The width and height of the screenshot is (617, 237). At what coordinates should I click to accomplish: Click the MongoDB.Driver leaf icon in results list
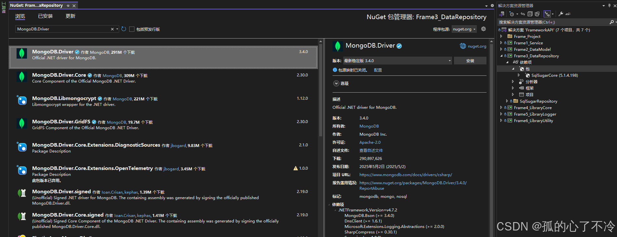tap(22, 53)
